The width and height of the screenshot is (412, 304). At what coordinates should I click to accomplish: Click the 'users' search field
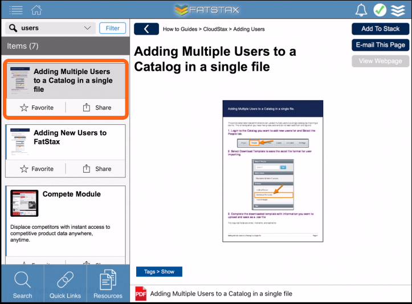click(x=51, y=28)
